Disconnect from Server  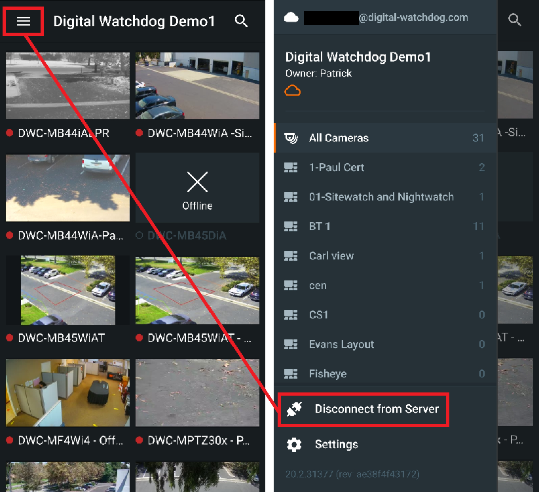click(377, 409)
